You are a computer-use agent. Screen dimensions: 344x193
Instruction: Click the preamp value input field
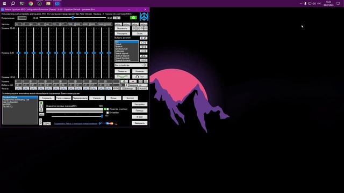click(x=22, y=18)
